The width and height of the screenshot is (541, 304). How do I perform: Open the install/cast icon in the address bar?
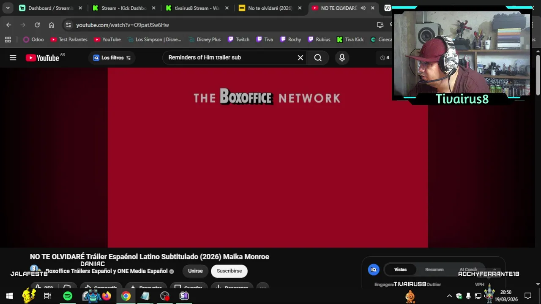(x=380, y=25)
